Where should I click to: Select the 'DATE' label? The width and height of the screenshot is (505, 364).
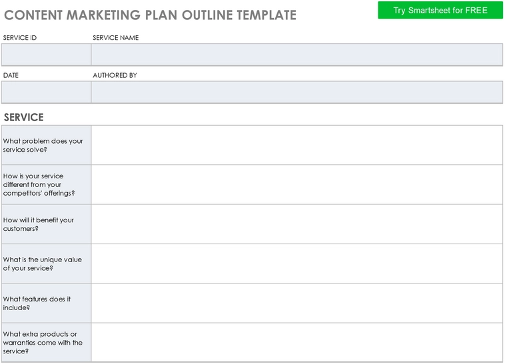11,75
